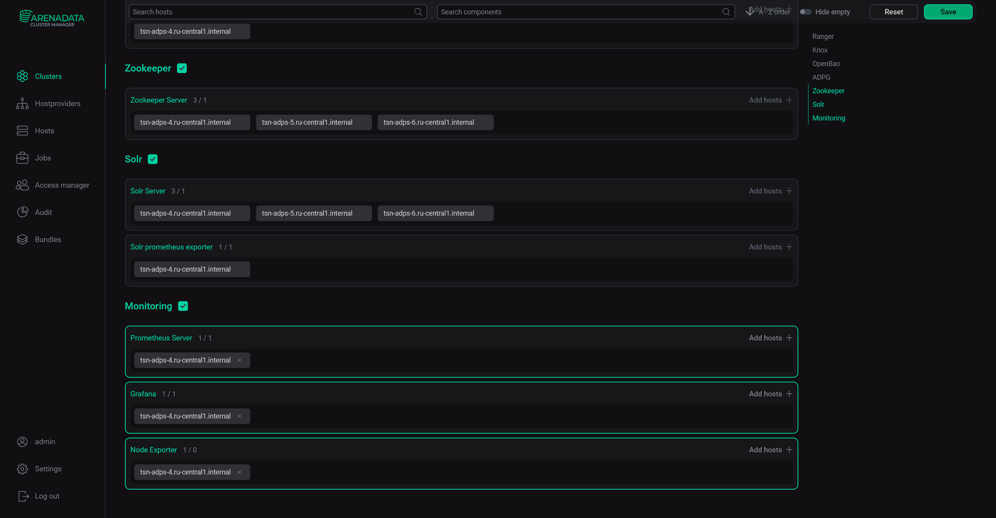Image resolution: width=996 pixels, height=518 pixels.
Task: Click the Reset button
Action: pyautogui.click(x=893, y=12)
